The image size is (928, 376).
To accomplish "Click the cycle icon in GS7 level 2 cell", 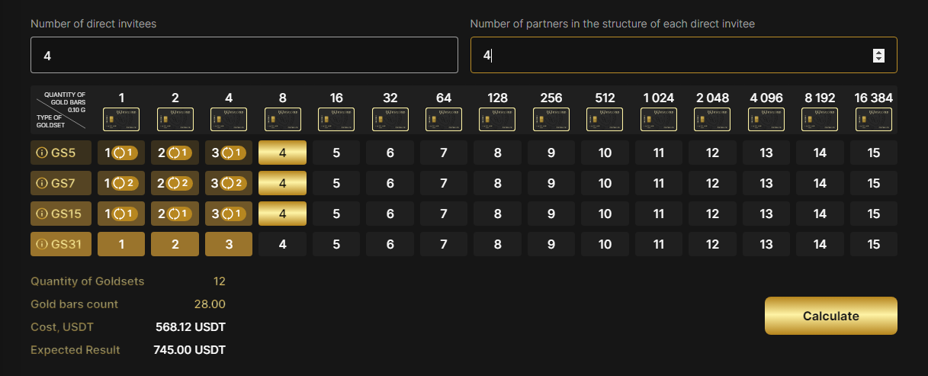I will 173,183.
